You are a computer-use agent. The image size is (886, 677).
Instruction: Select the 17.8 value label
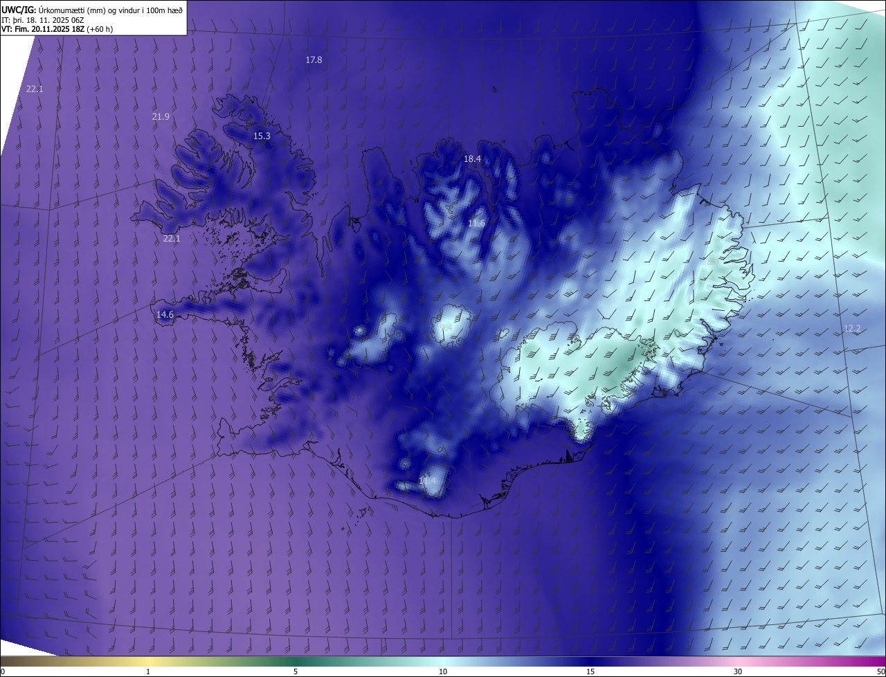pos(314,60)
